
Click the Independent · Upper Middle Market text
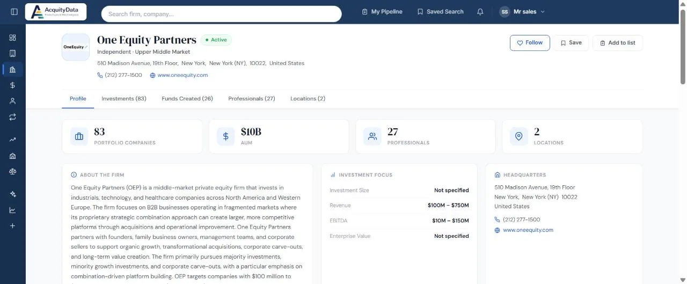(144, 52)
